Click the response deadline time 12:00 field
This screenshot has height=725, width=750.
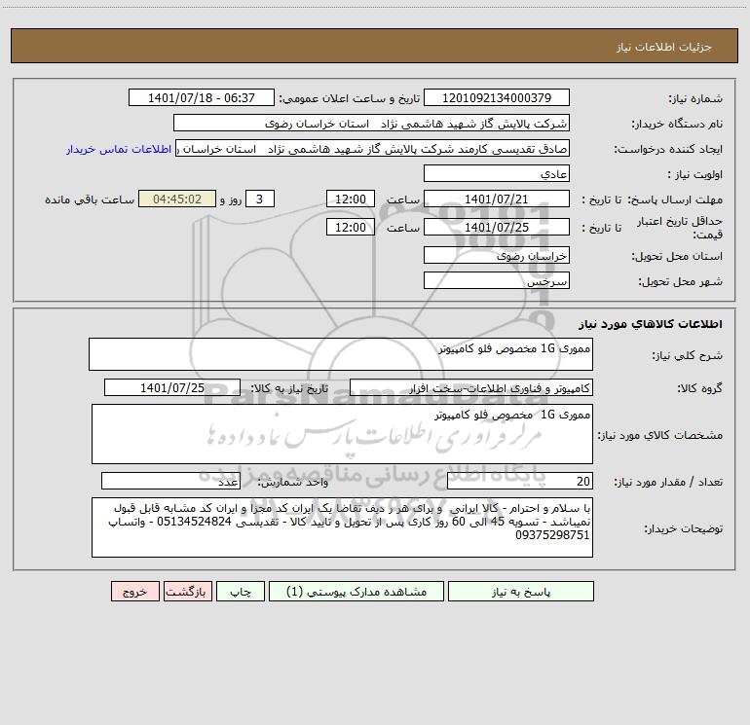pos(350,199)
